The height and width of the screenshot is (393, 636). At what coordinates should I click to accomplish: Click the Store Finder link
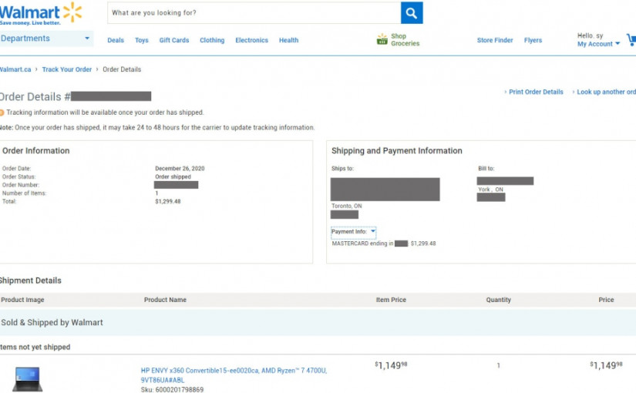[495, 40]
